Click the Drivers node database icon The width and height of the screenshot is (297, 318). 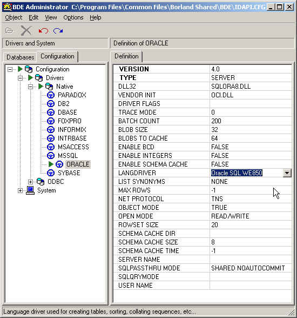click(39, 78)
